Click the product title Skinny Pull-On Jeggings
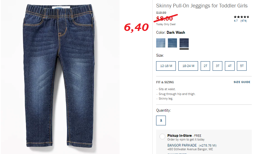The image size is (254, 154). (202, 6)
